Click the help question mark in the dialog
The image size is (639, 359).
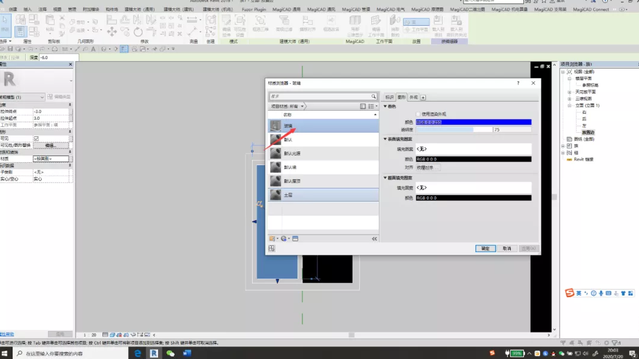[x=518, y=83]
